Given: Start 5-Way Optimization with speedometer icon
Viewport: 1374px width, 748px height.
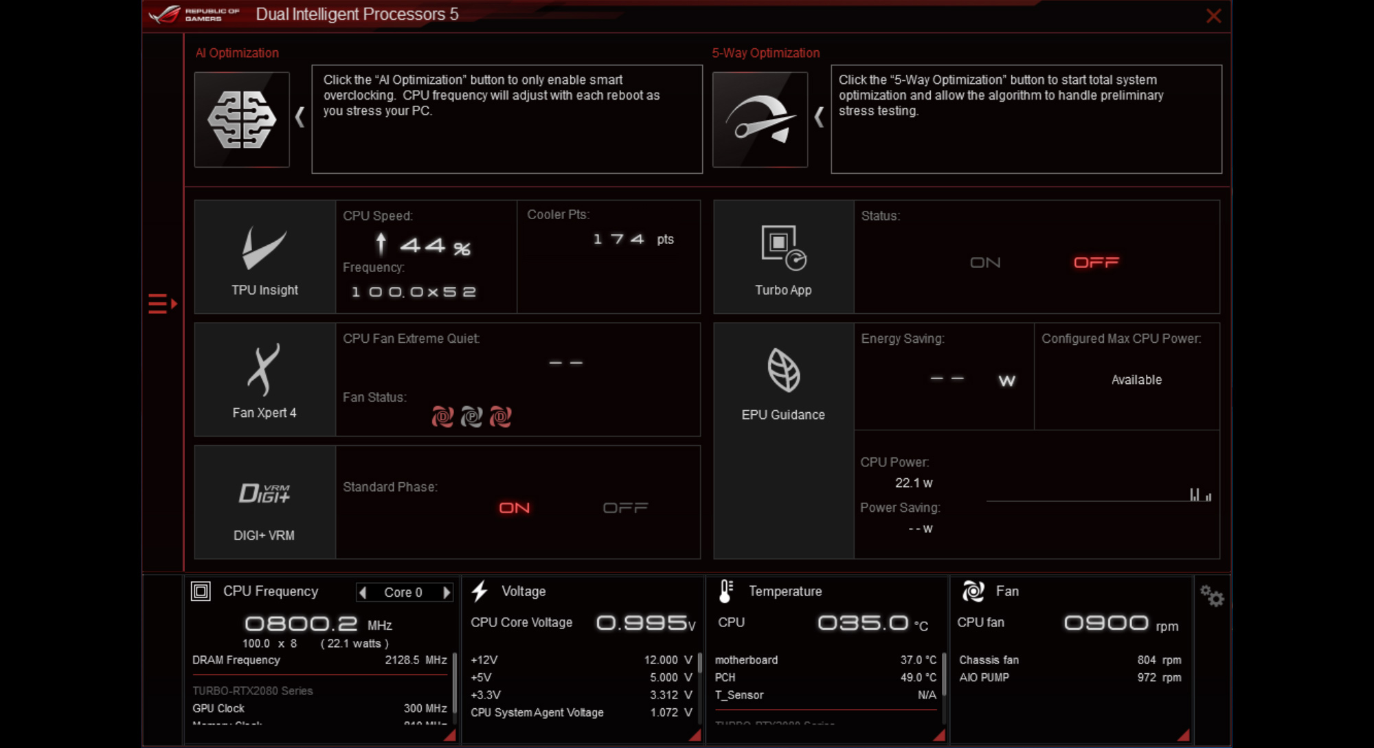Looking at the screenshot, I should click(x=760, y=120).
